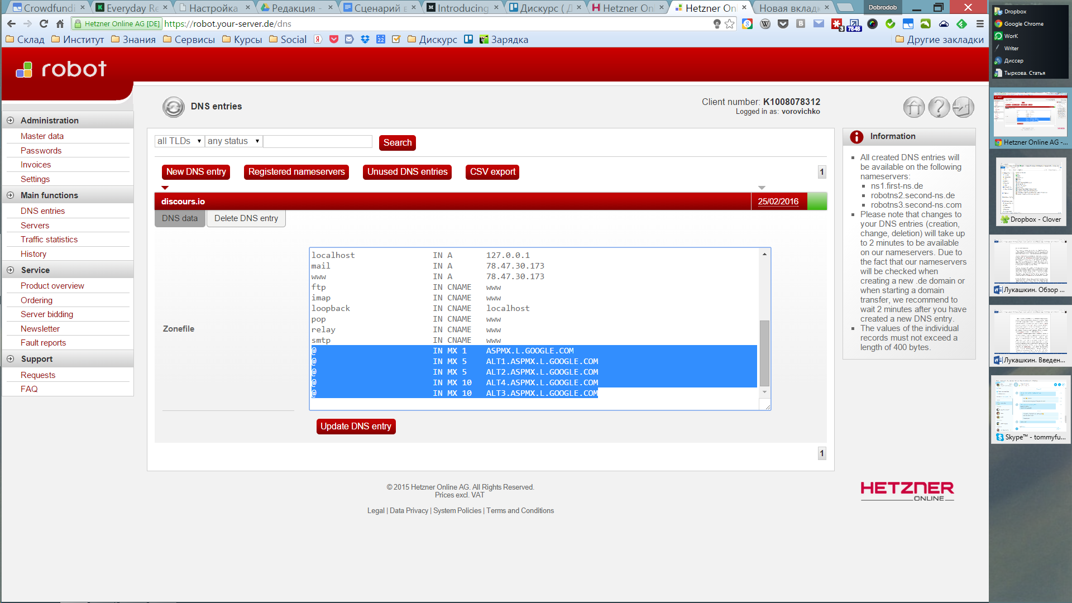Open Traffic statistics in the sidebar

pyautogui.click(x=49, y=240)
